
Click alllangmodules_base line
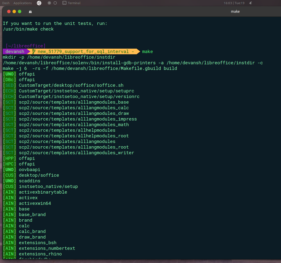66,102
